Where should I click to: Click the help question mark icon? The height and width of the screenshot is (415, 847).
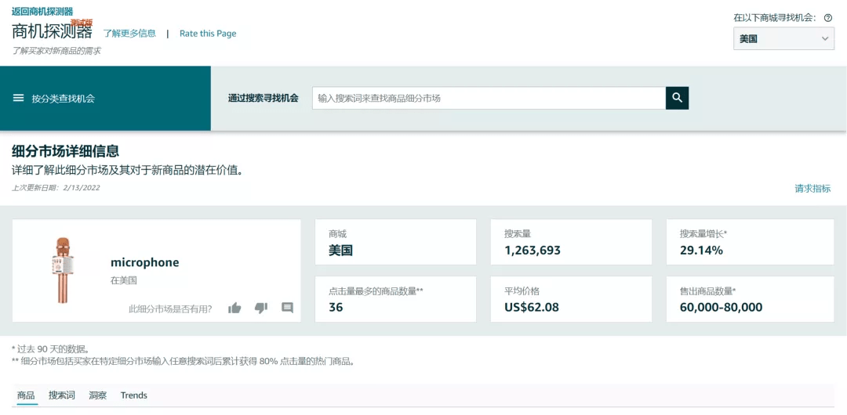tap(828, 17)
